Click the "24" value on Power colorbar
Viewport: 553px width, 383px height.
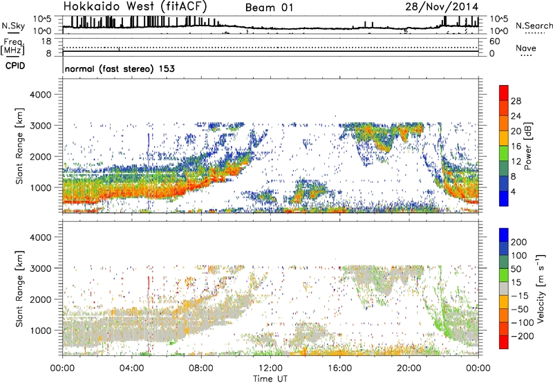coord(516,116)
